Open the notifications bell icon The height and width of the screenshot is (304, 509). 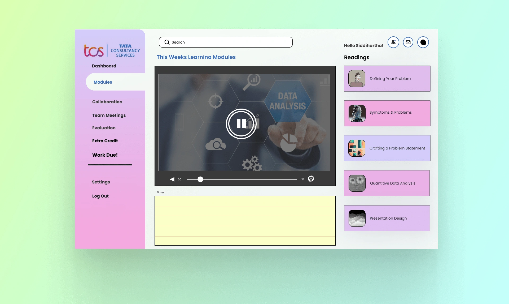pyautogui.click(x=393, y=42)
